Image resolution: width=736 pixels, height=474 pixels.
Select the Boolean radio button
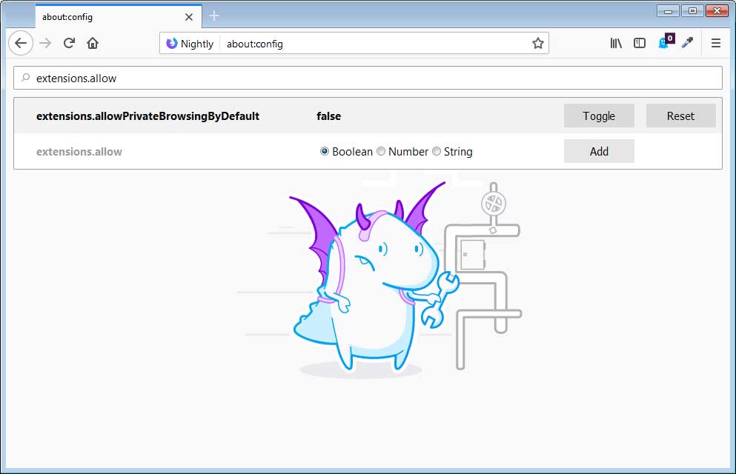point(325,151)
